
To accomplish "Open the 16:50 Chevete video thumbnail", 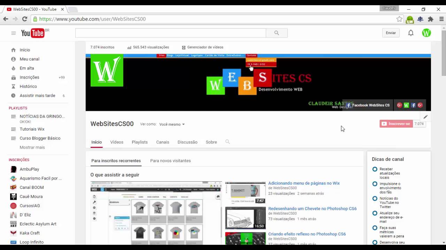I will click(245, 218).
